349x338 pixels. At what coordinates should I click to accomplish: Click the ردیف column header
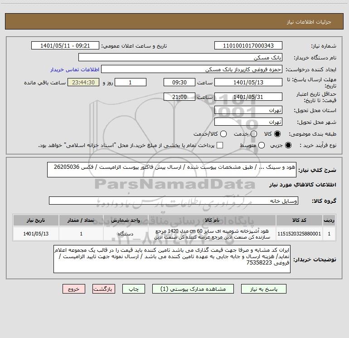329,220
